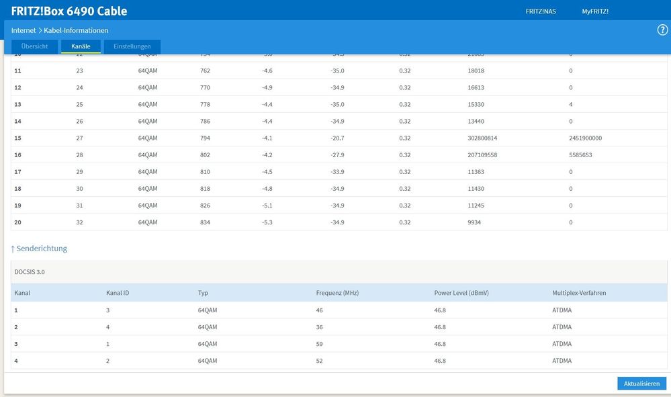The width and height of the screenshot is (671, 397).
Task: Select frequency value 802
Action: click(205, 155)
